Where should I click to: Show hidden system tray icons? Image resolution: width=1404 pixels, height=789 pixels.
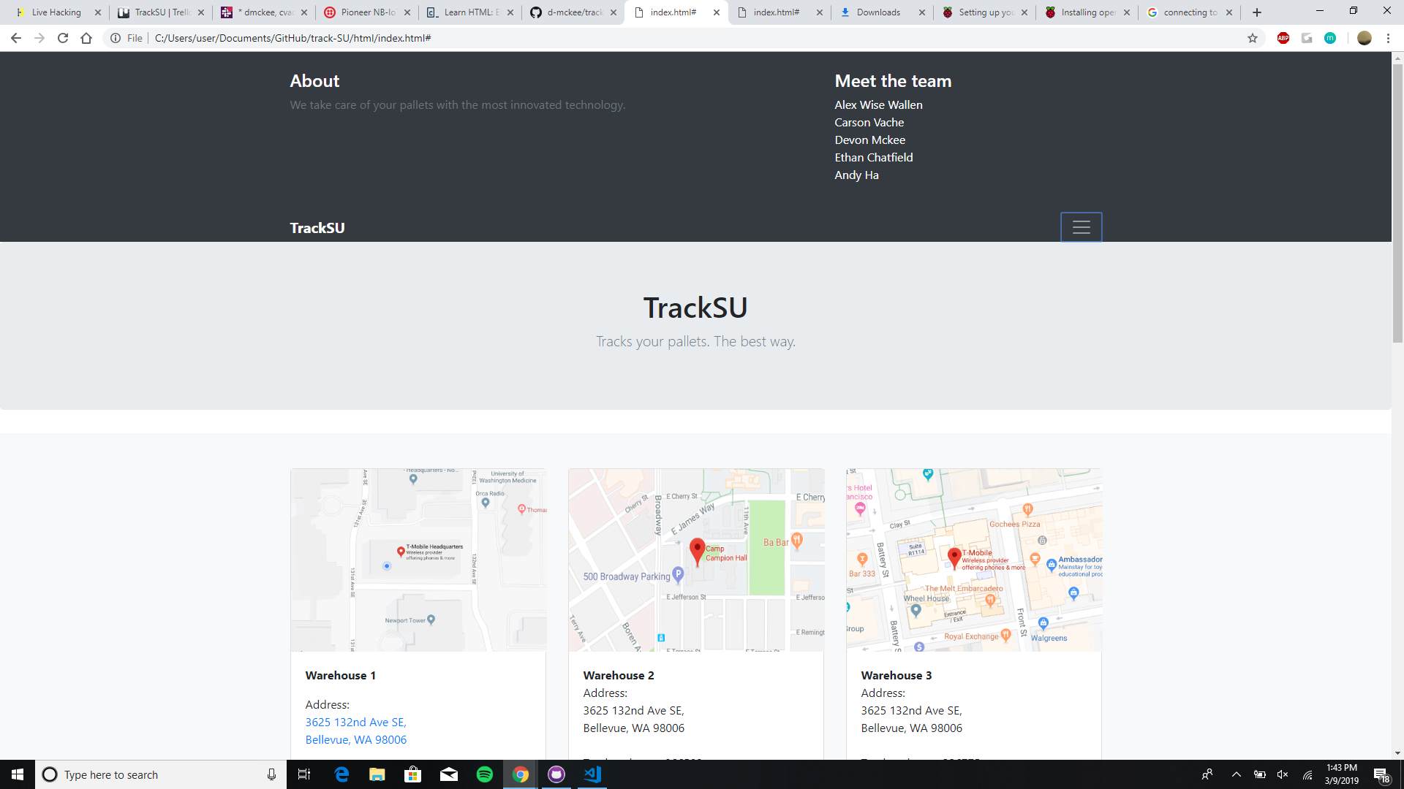point(1236,774)
